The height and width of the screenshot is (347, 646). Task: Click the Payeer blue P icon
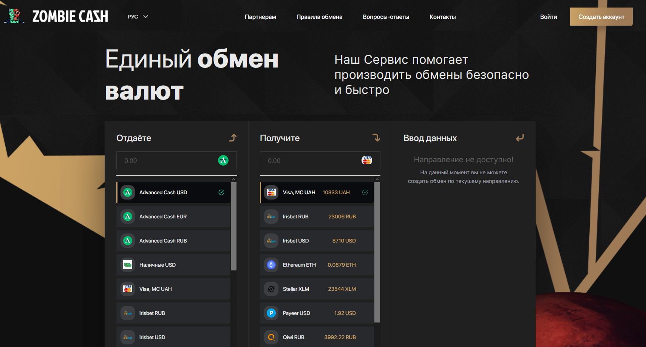pyautogui.click(x=271, y=313)
